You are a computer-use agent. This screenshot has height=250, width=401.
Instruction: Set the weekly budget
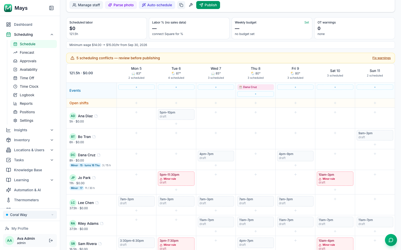click(x=307, y=22)
